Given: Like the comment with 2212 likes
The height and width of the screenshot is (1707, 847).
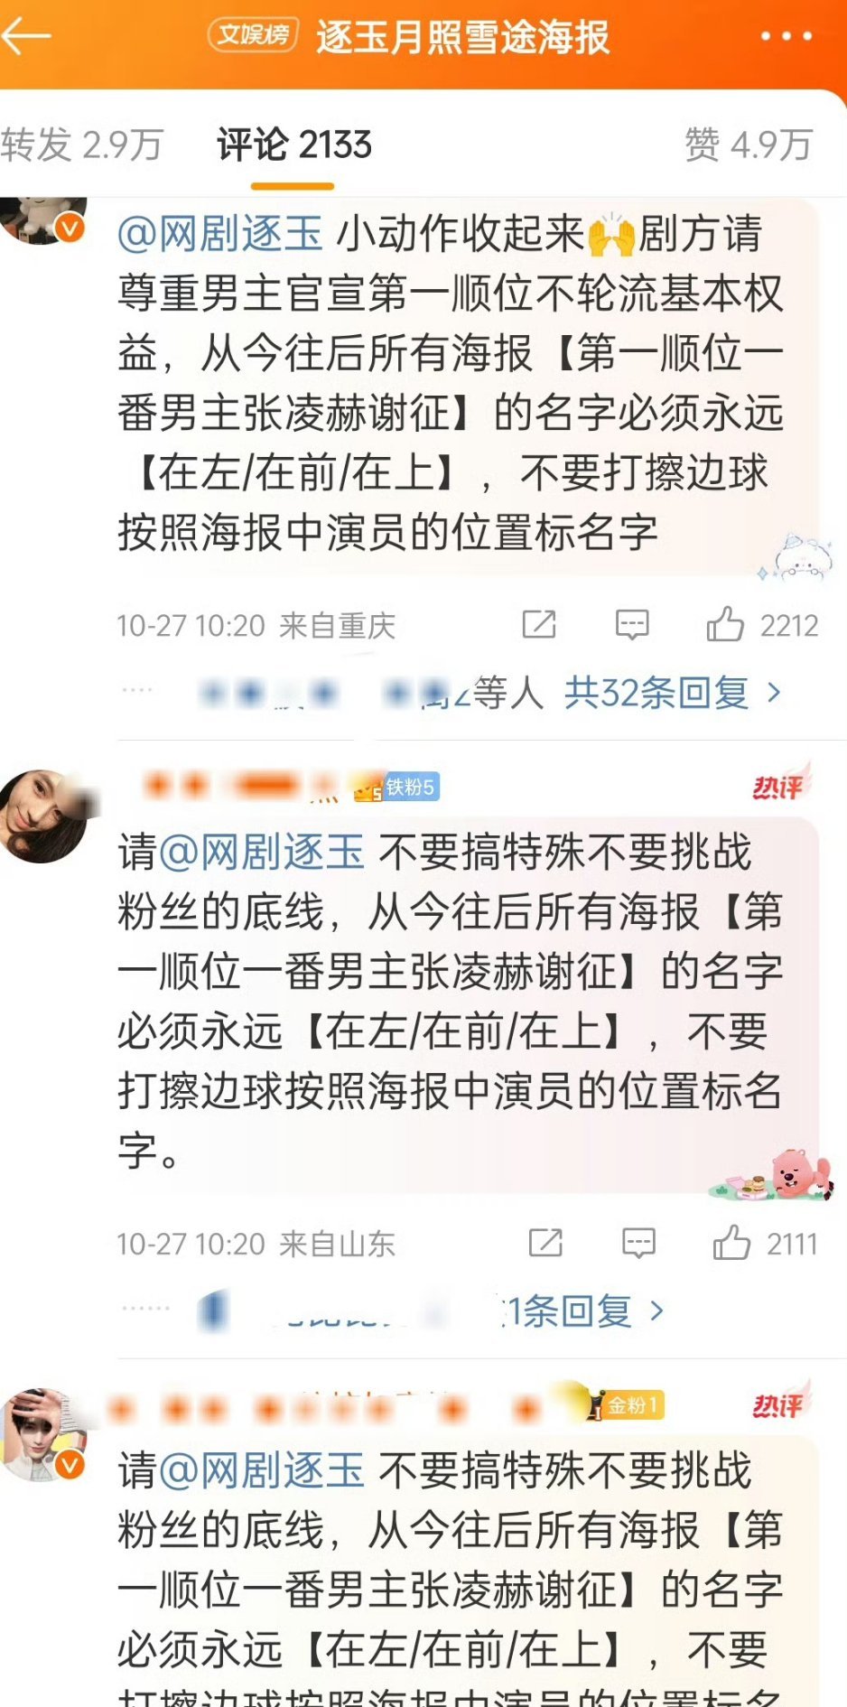Looking at the screenshot, I should pos(762,624).
